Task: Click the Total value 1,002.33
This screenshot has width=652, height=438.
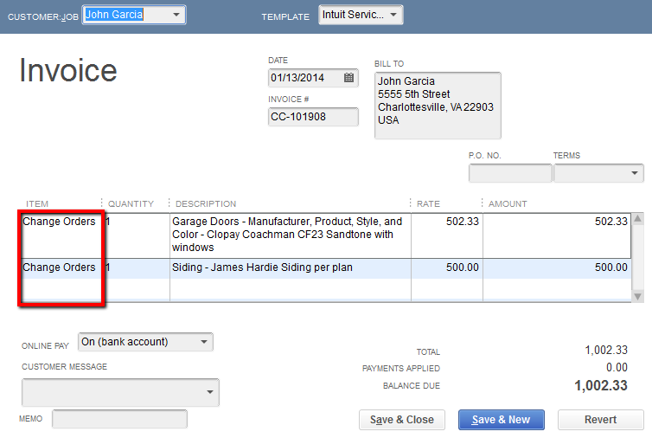Action: click(606, 351)
